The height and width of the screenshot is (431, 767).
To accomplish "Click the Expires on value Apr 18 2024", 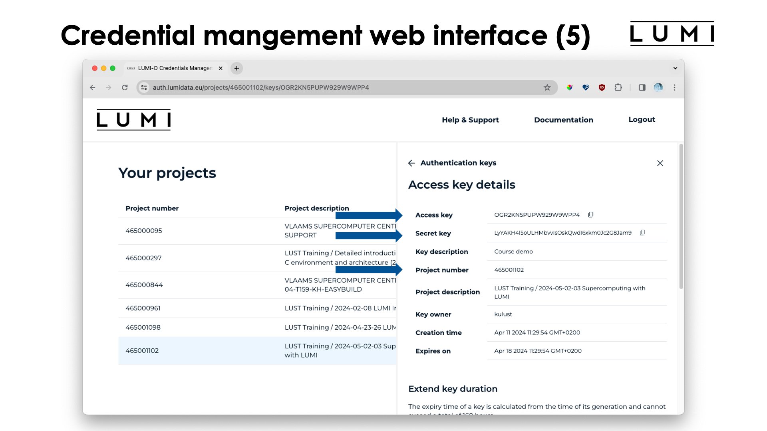I will coord(538,351).
